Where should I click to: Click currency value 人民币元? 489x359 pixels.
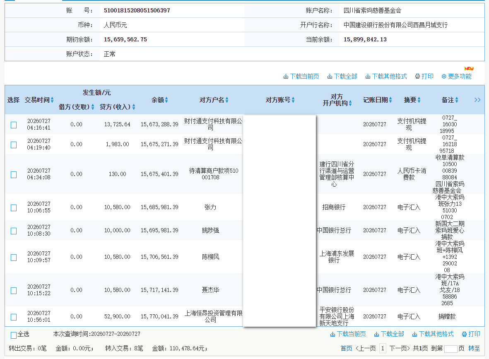click(115, 25)
